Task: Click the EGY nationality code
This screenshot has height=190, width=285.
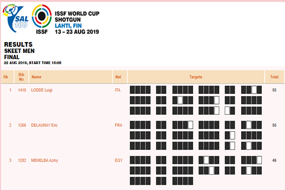Action: (x=119, y=161)
